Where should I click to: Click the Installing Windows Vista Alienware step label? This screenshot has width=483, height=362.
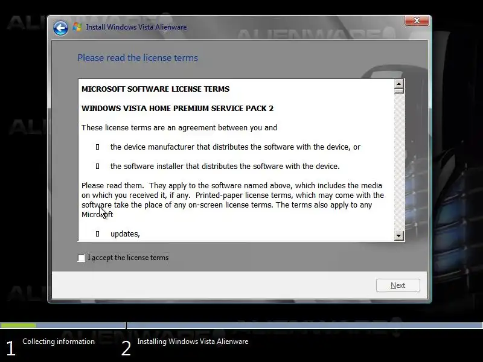point(193,341)
